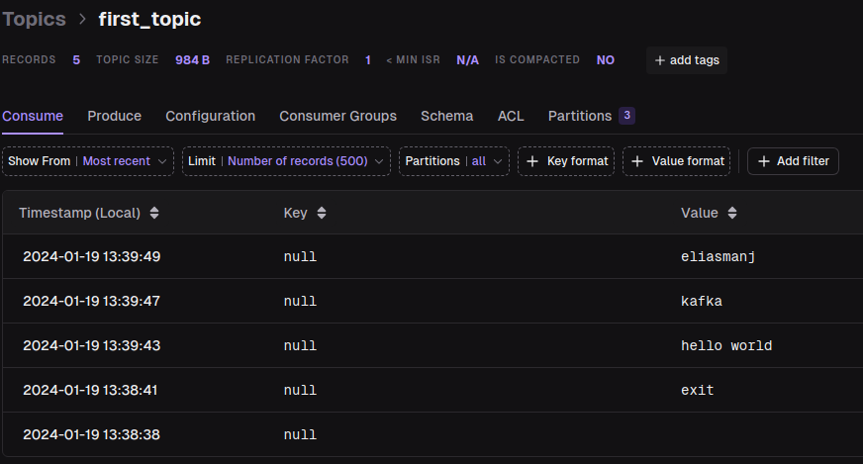Image resolution: width=863 pixels, height=464 pixels.
Task: Click null key in the 13:39:49 row
Action: point(300,257)
